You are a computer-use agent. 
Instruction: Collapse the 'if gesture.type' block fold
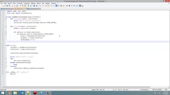click(6, 34)
